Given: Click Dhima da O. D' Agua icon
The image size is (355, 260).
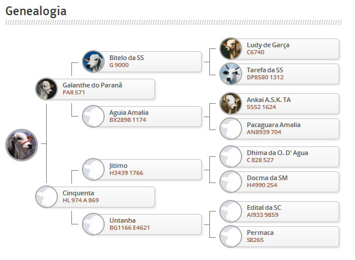Looking at the screenshot, I should pos(231,157).
